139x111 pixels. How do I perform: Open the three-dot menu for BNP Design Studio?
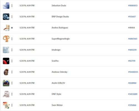[12, 17]
